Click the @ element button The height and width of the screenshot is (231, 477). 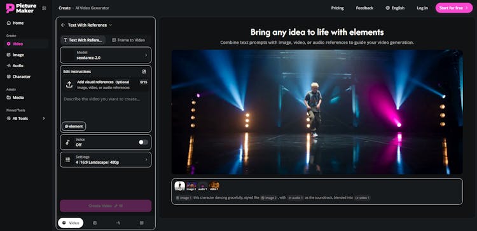point(74,126)
